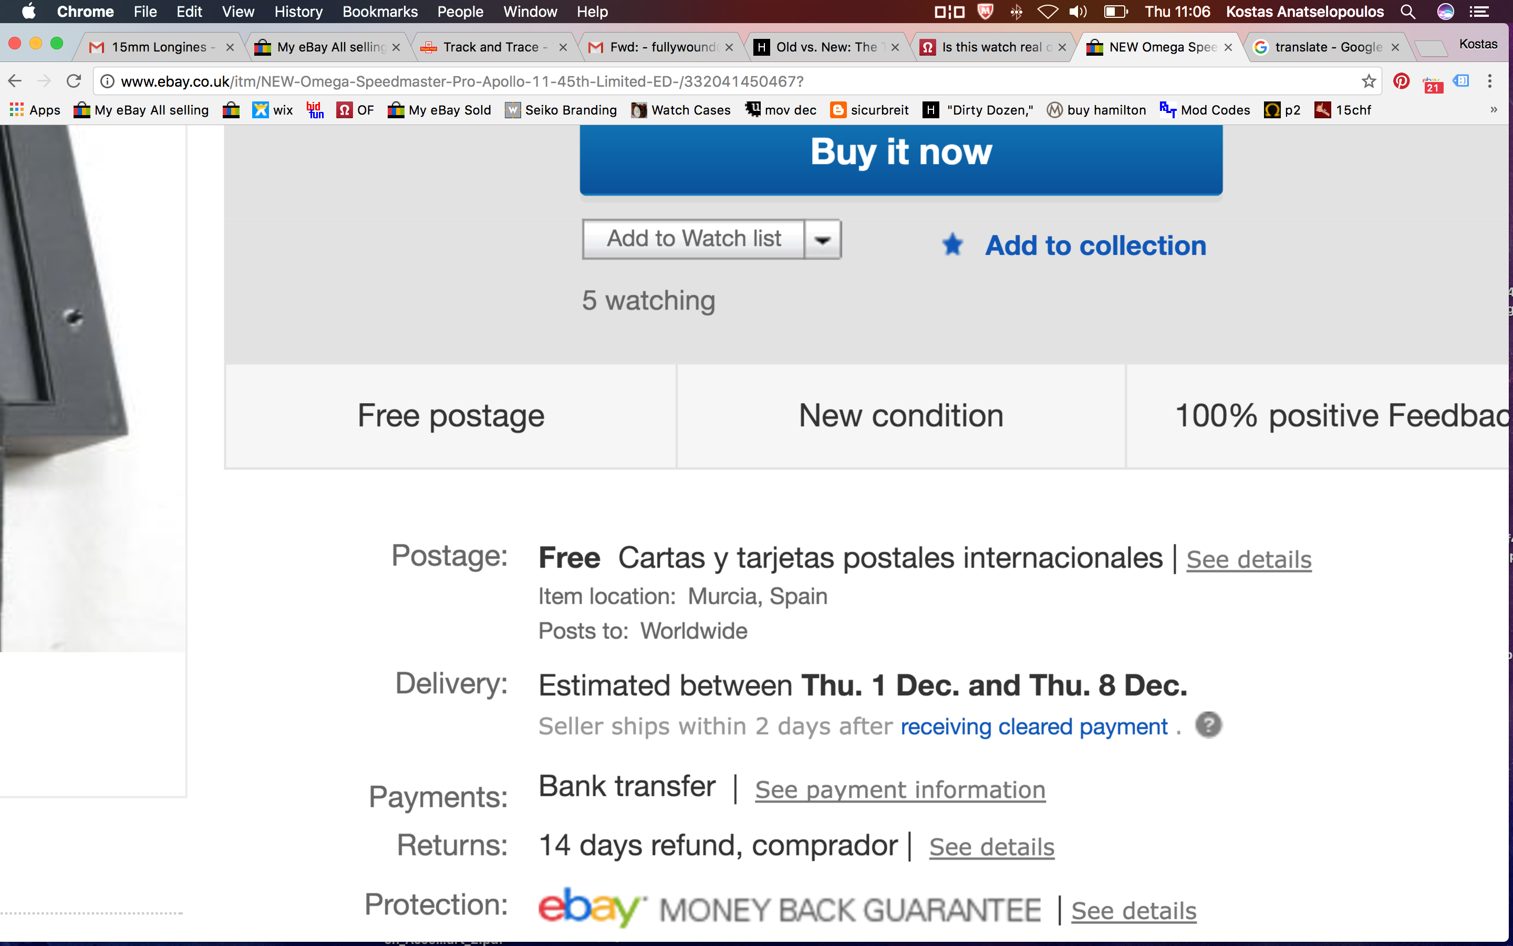This screenshot has height=946, width=1513.
Task: Click the receiving cleared payment link
Action: tap(1034, 726)
